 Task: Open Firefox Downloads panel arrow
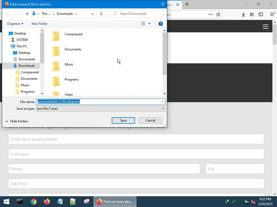(x=243, y=15)
